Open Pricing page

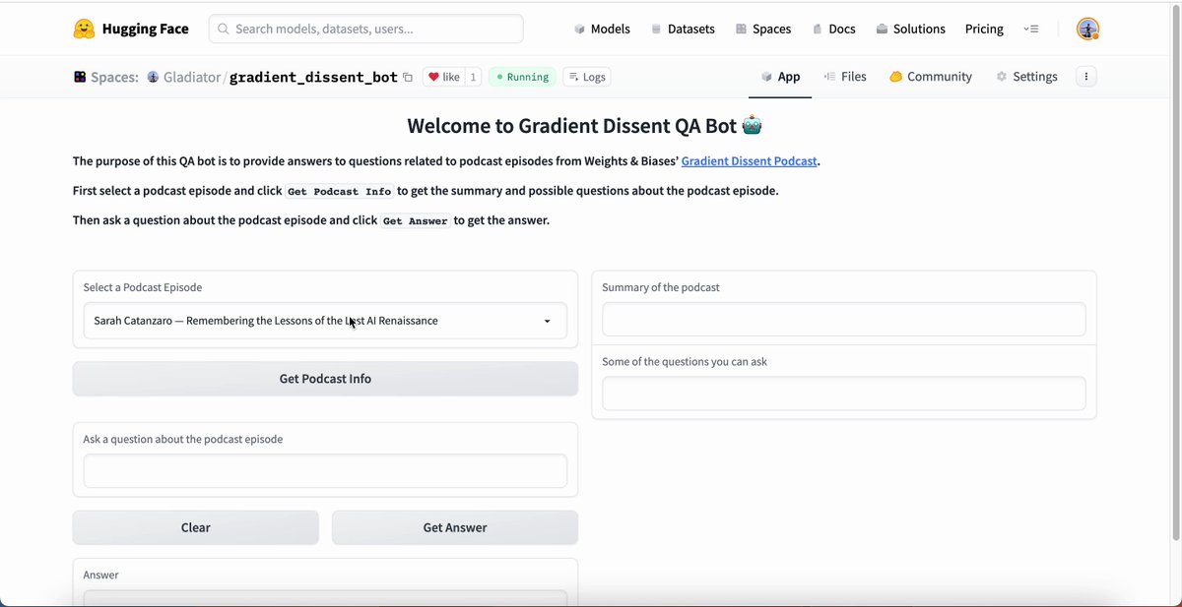(984, 30)
